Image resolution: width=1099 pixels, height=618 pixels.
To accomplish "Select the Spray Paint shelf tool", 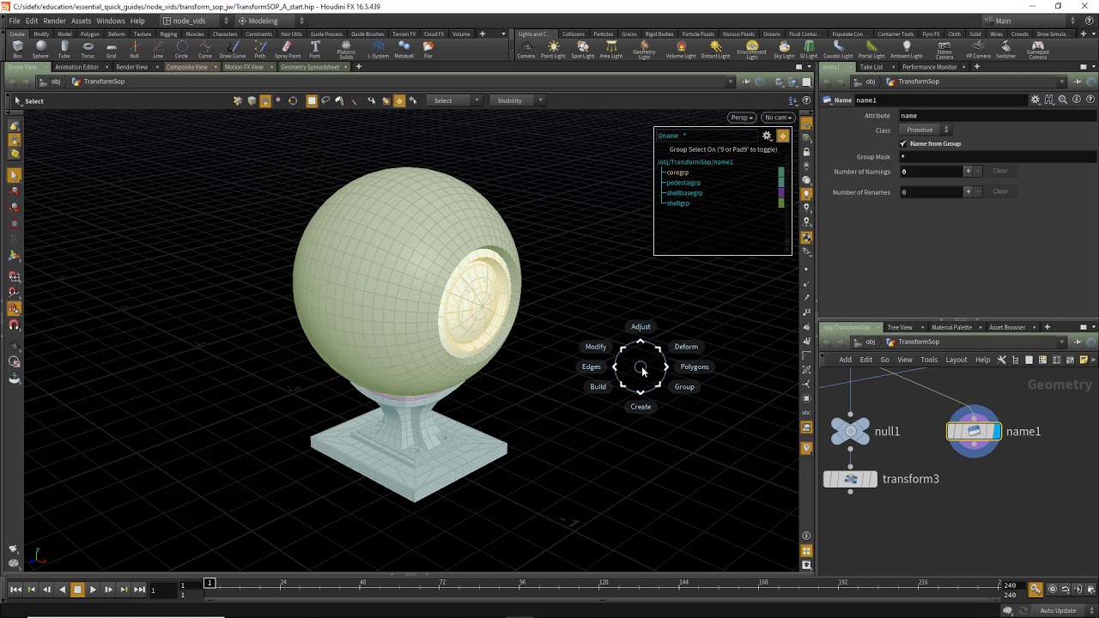I will 287,49.
